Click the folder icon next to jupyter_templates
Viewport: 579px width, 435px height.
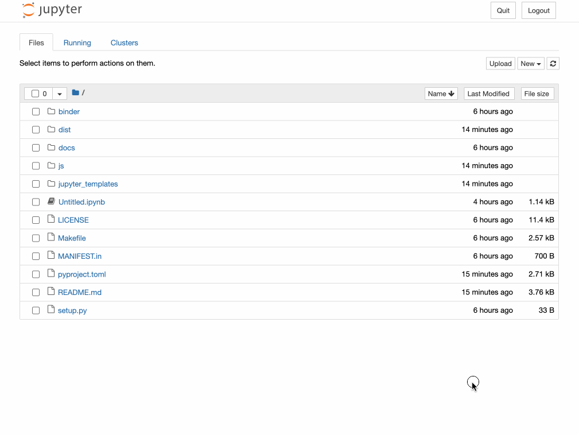(x=52, y=184)
